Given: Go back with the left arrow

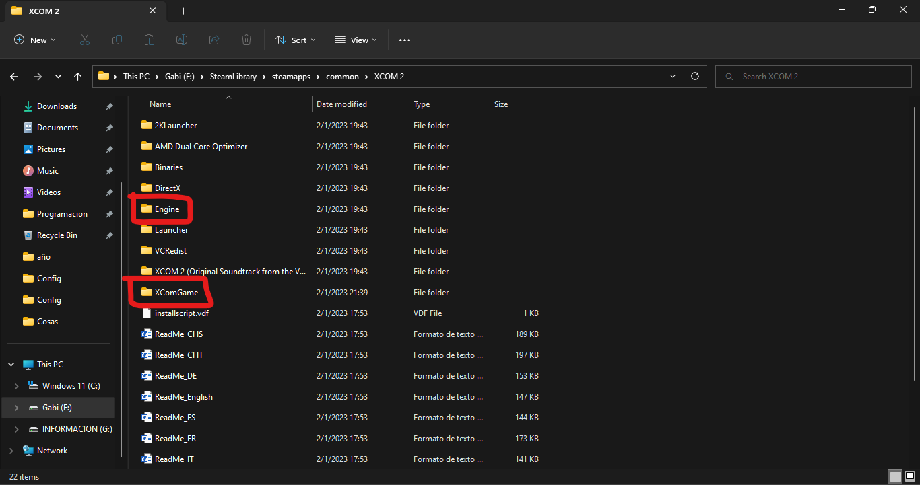Looking at the screenshot, I should [x=14, y=77].
